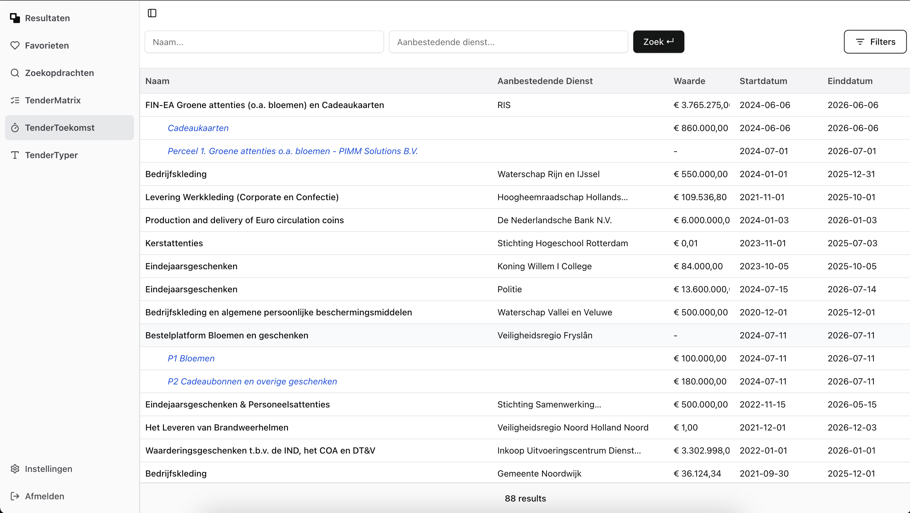Click the TenderToekomst clock icon
The image size is (910, 513).
15,128
